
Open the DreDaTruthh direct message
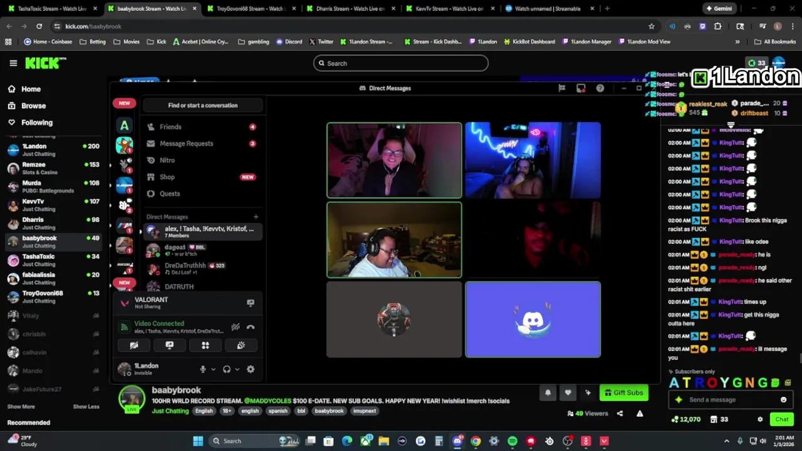202,268
